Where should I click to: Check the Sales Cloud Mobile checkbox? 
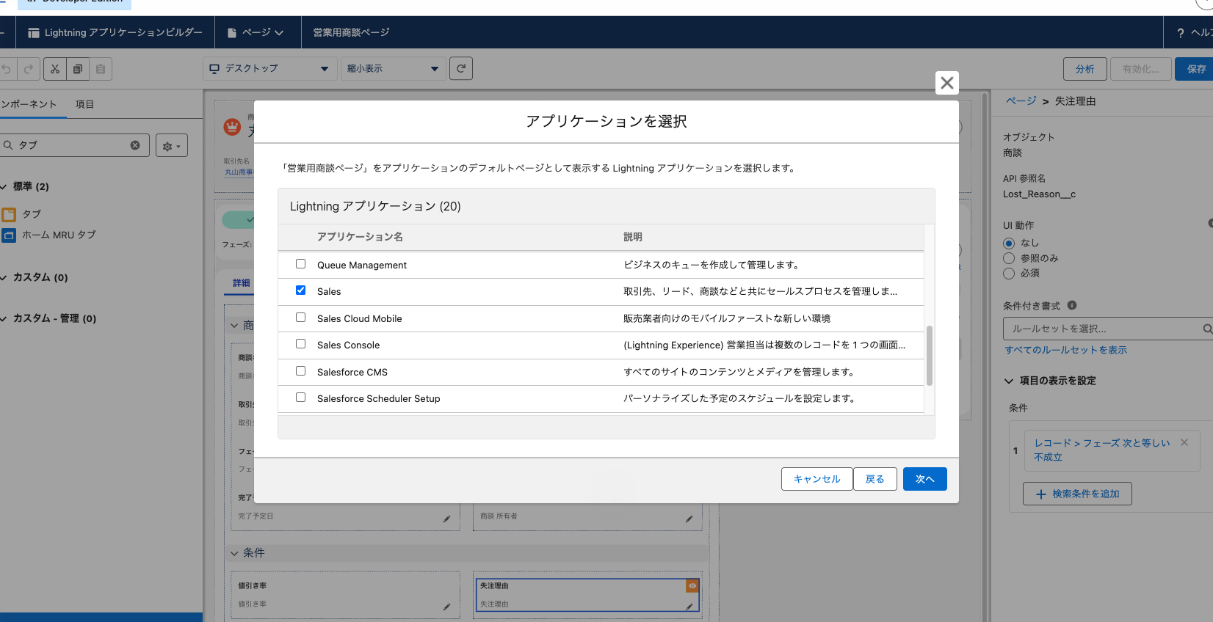[x=300, y=318]
